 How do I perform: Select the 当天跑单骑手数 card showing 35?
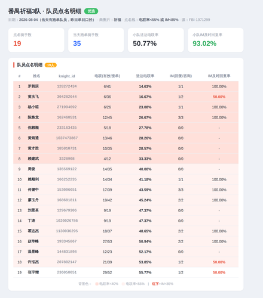tap(96, 40)
